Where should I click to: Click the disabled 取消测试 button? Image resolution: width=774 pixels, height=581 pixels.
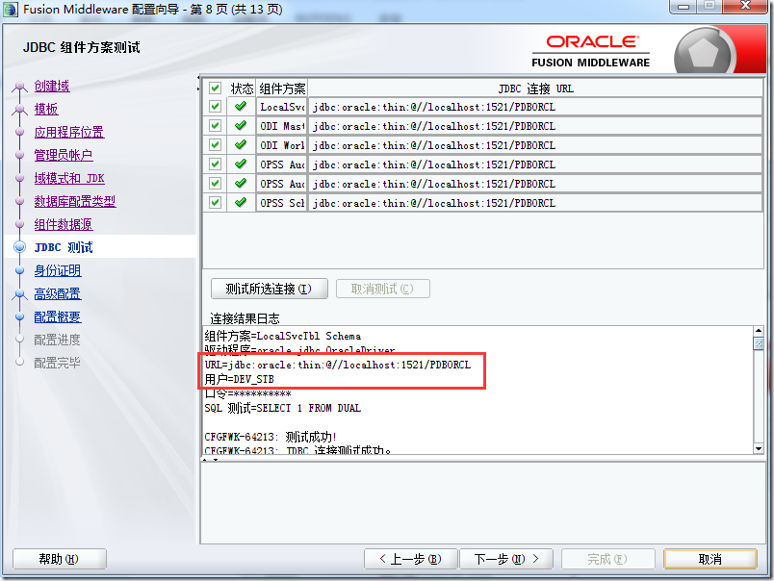(x=382, y=289)
